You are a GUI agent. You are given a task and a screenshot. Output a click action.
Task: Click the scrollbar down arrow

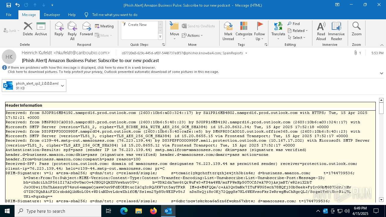point(381,200)
